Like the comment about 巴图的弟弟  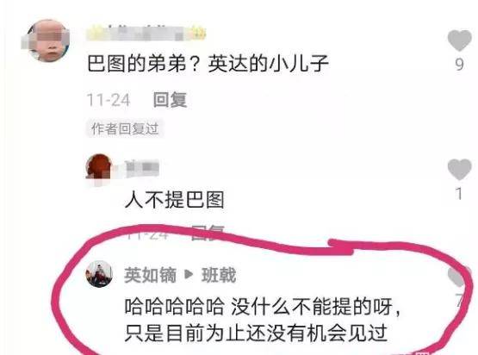[459, 40]
